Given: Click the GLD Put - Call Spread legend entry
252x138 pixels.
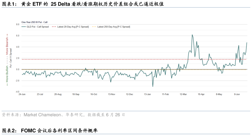Looking at the screenshot, I should coord(35,27).
